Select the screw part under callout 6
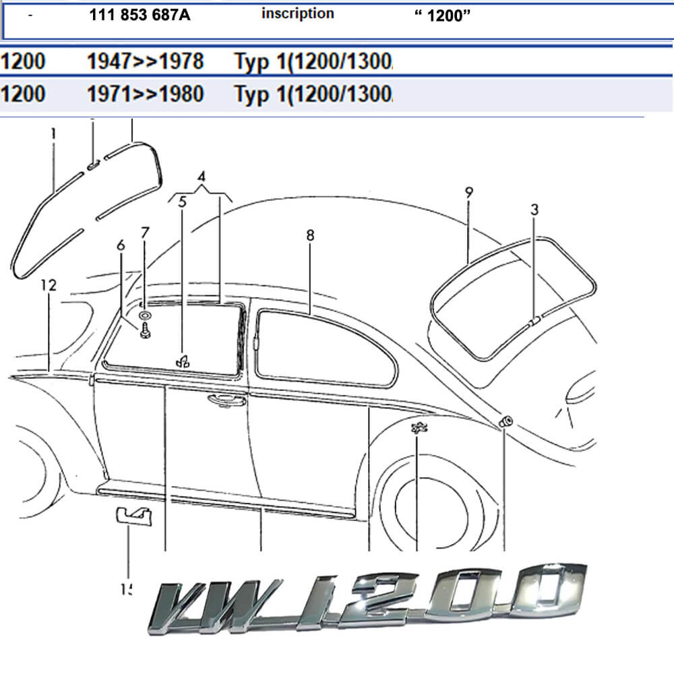Image resolution: width=674 pixels, height=674 pixels. (145, 331)
